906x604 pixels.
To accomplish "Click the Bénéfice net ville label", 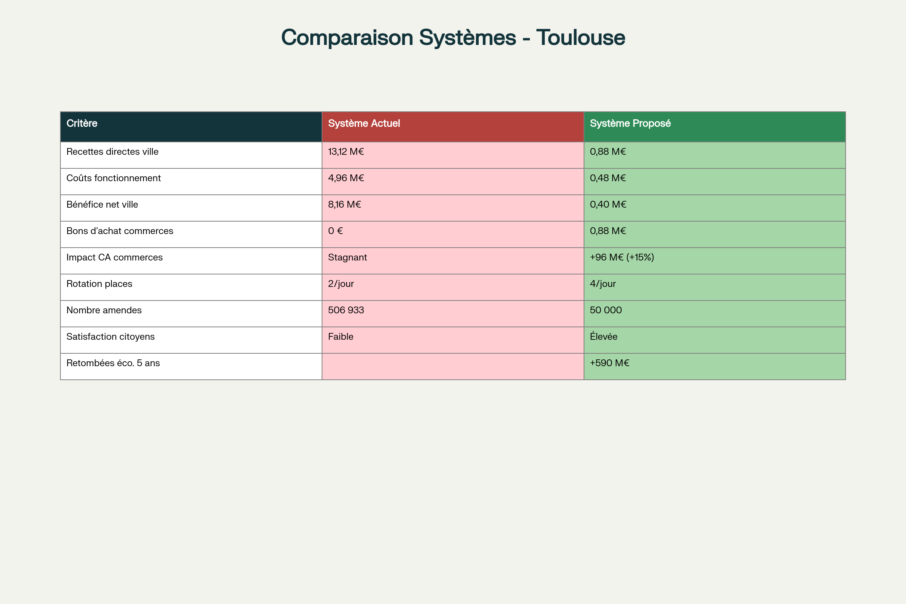I will tap(102, 205).
